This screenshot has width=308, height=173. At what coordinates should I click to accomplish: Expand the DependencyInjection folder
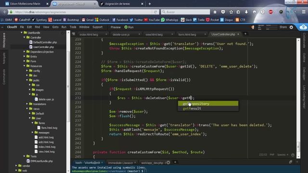click(25, 51)
